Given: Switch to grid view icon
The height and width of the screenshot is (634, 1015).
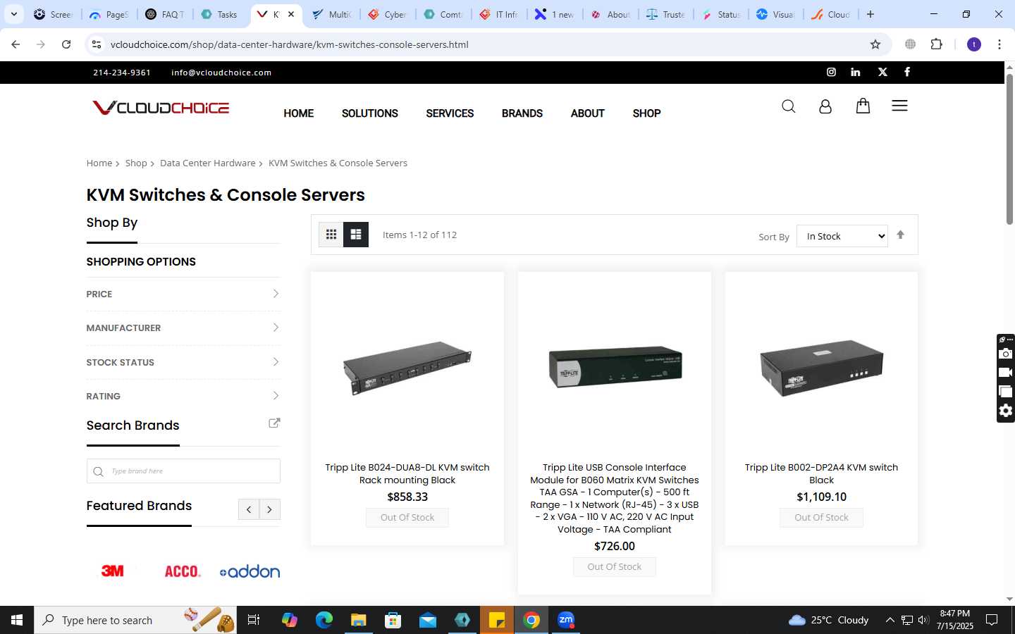Looking at the screenshot, I should [x=331, y=235].
